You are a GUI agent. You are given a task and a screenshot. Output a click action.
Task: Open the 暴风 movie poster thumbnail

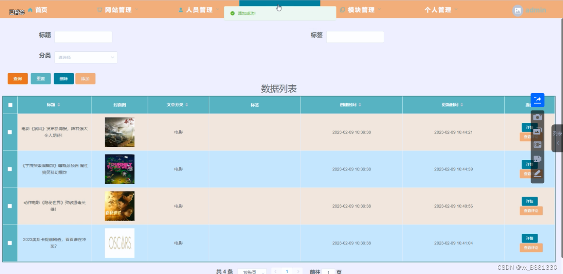pos(120,132)
